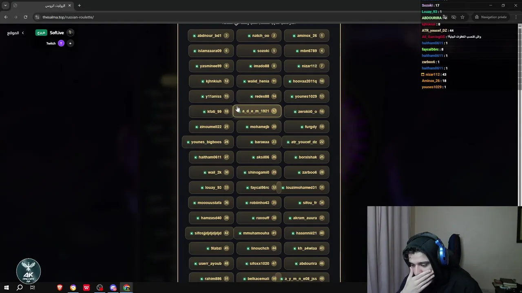
Task: Select player abdourira number 46
Action: pyautogui.click(x=307, y=263)
